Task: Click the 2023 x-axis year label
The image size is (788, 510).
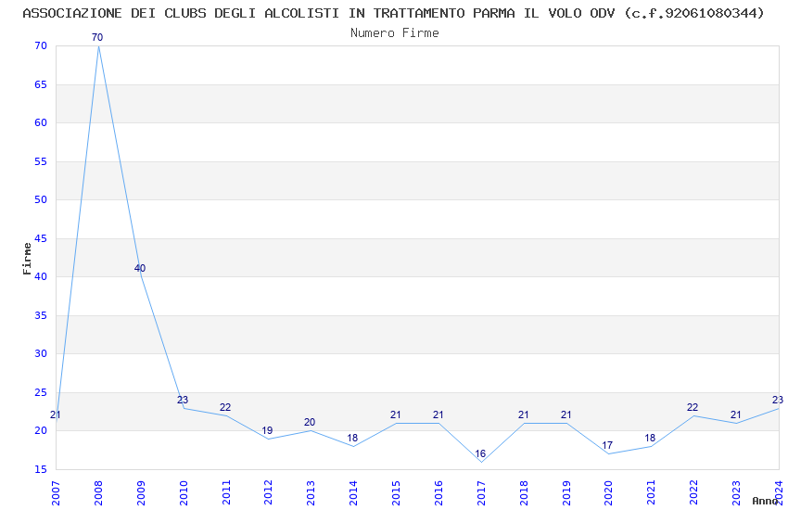Action: point(736,493)
